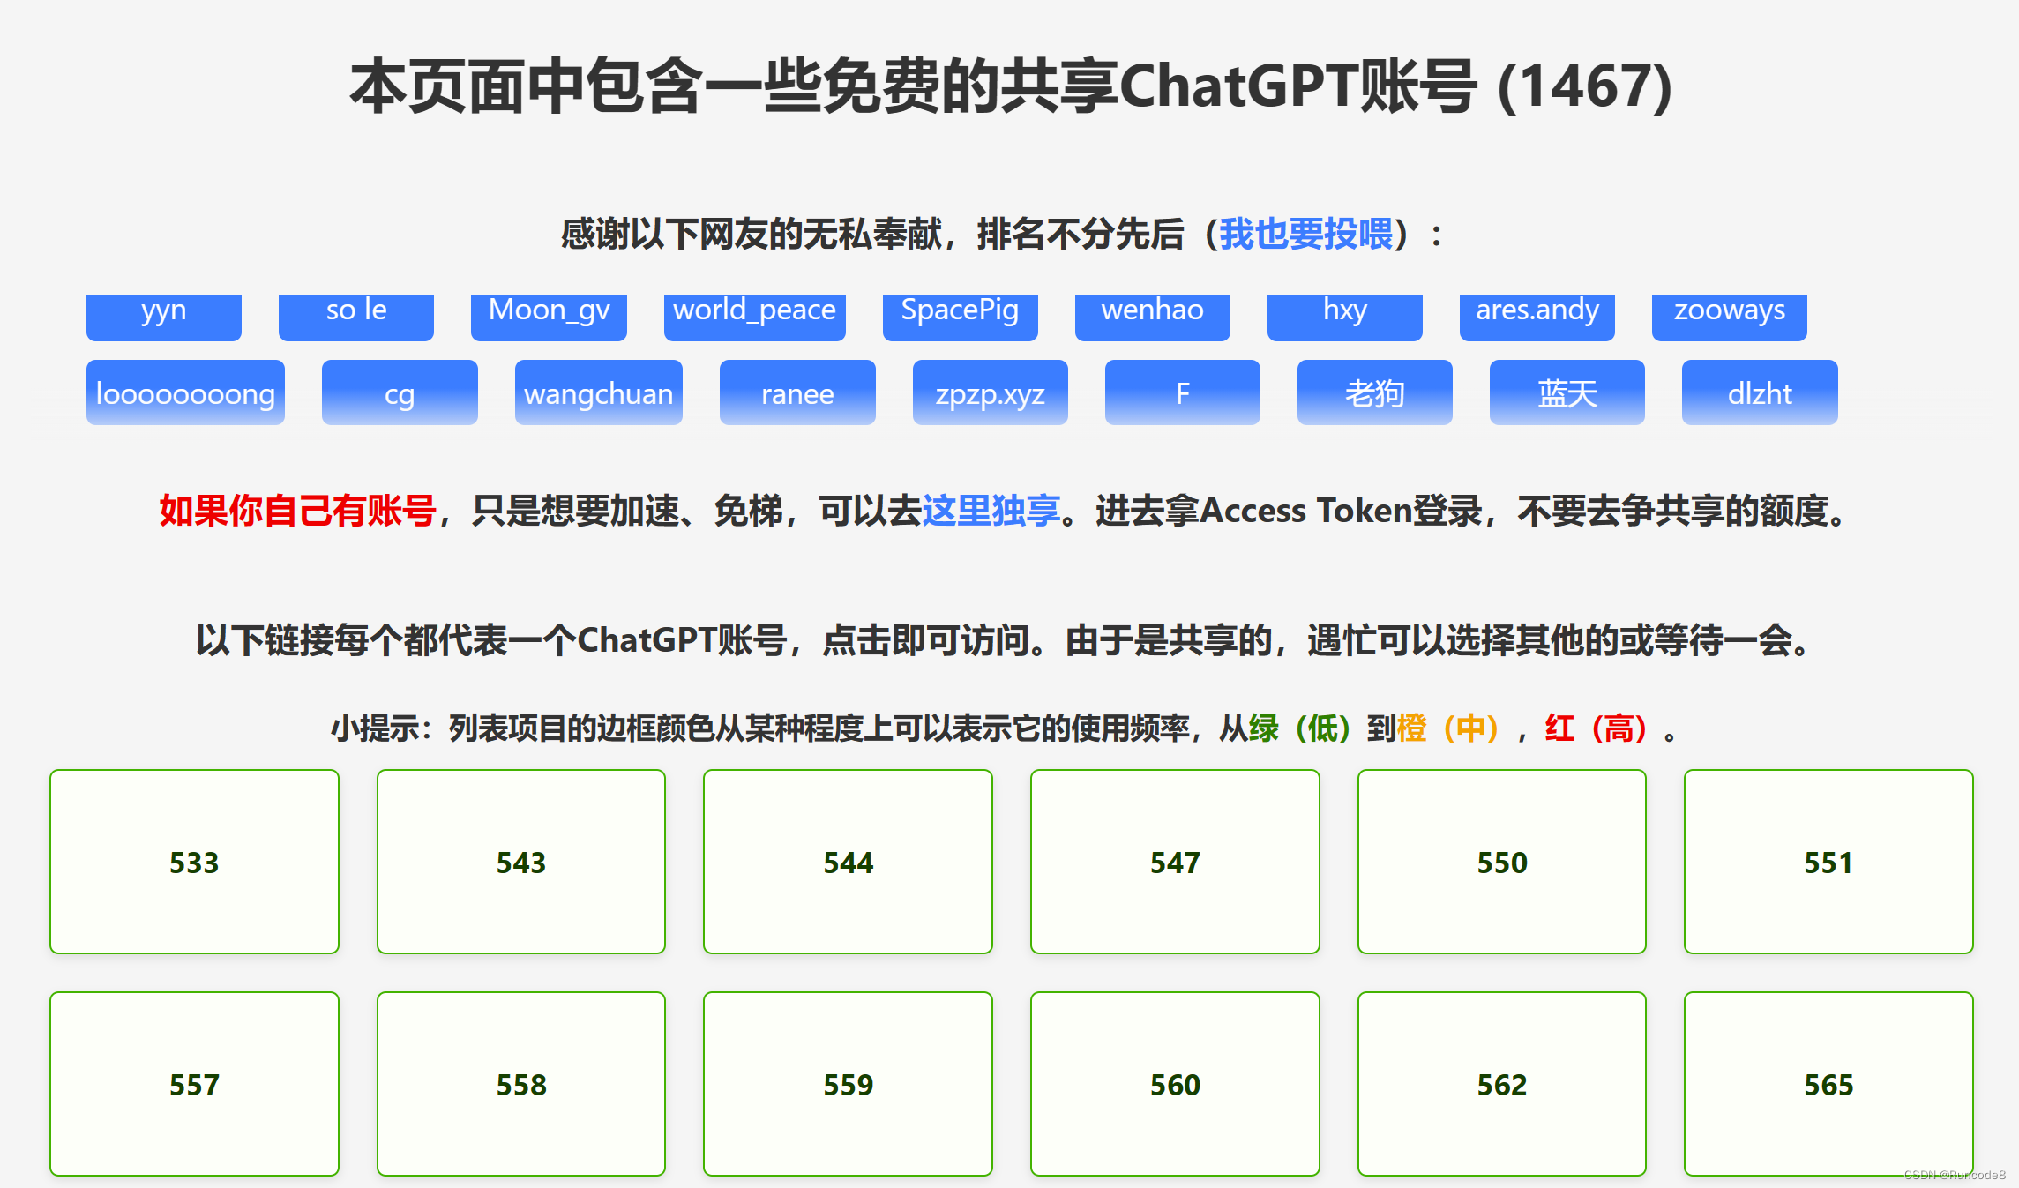The image size is (2019, 1188).
Task: Open shared account 560
Action: 1174,1084
